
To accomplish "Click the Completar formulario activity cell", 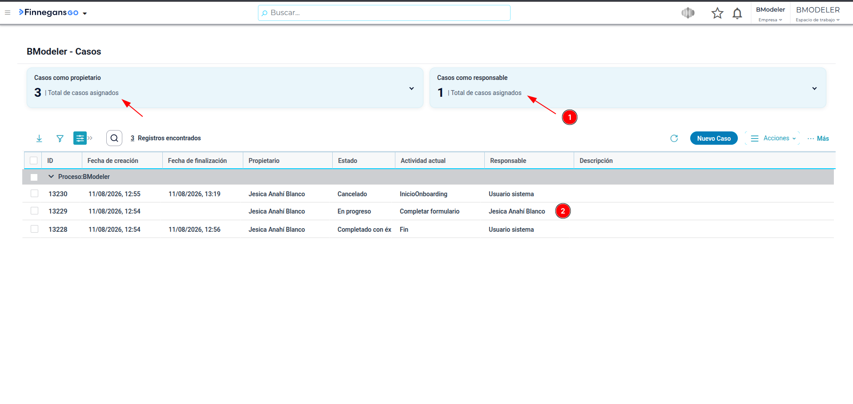I will click(x=430, y=211).
